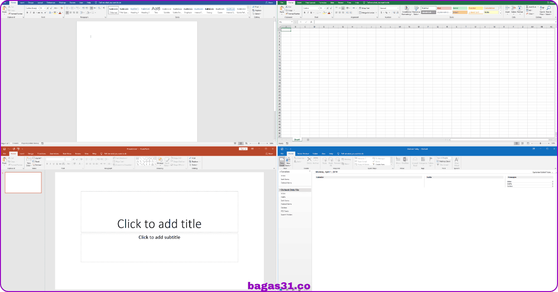The width and height of the screenshot is (558, 292).
Task: Click the Paste icon in Word
Action: (5, 8)
